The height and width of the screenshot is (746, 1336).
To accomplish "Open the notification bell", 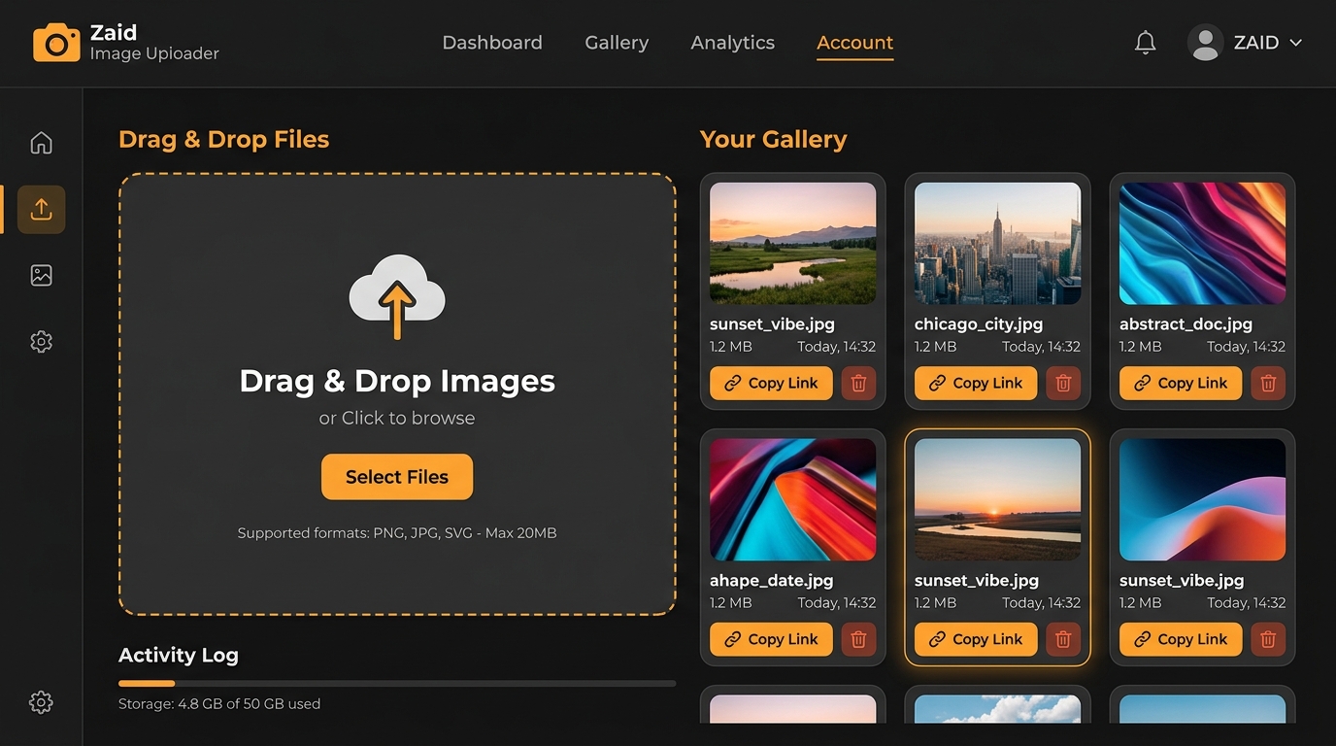I will click(1146, 43).
